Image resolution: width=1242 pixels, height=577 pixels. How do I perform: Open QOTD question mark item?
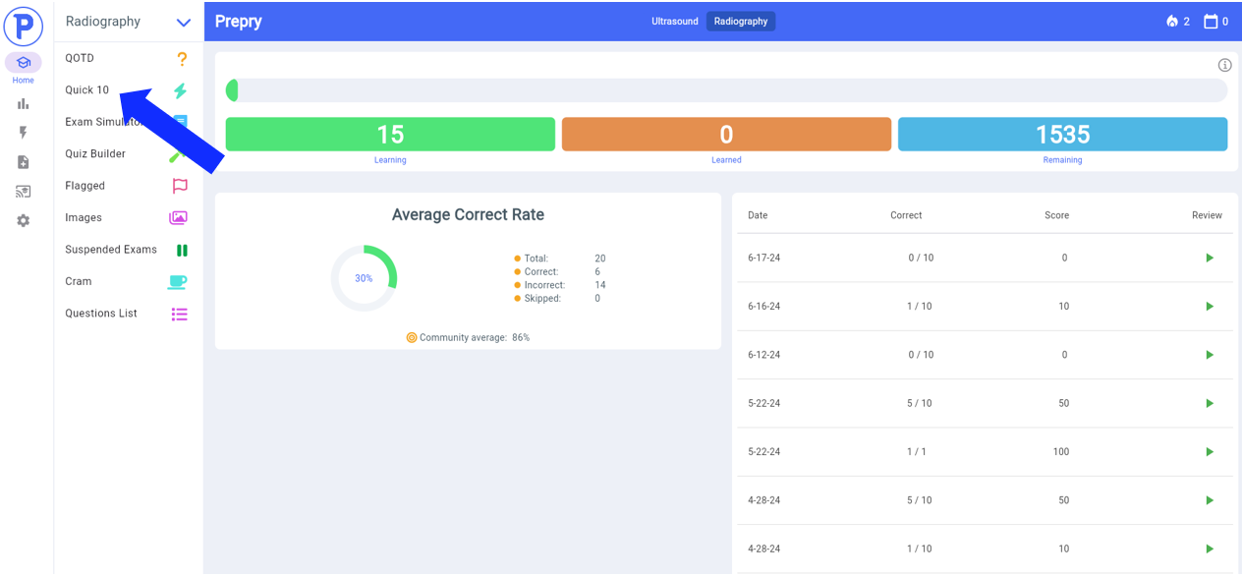click(x=128, y=59)
